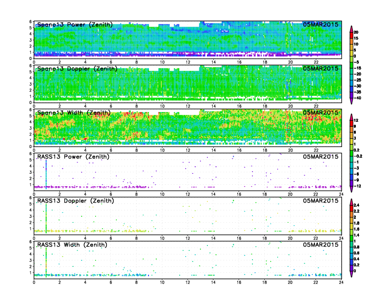The height and width of the screenshot is (303, 392).
Task: Click the "15" label on the power color bar
Action: pos(356,38)
